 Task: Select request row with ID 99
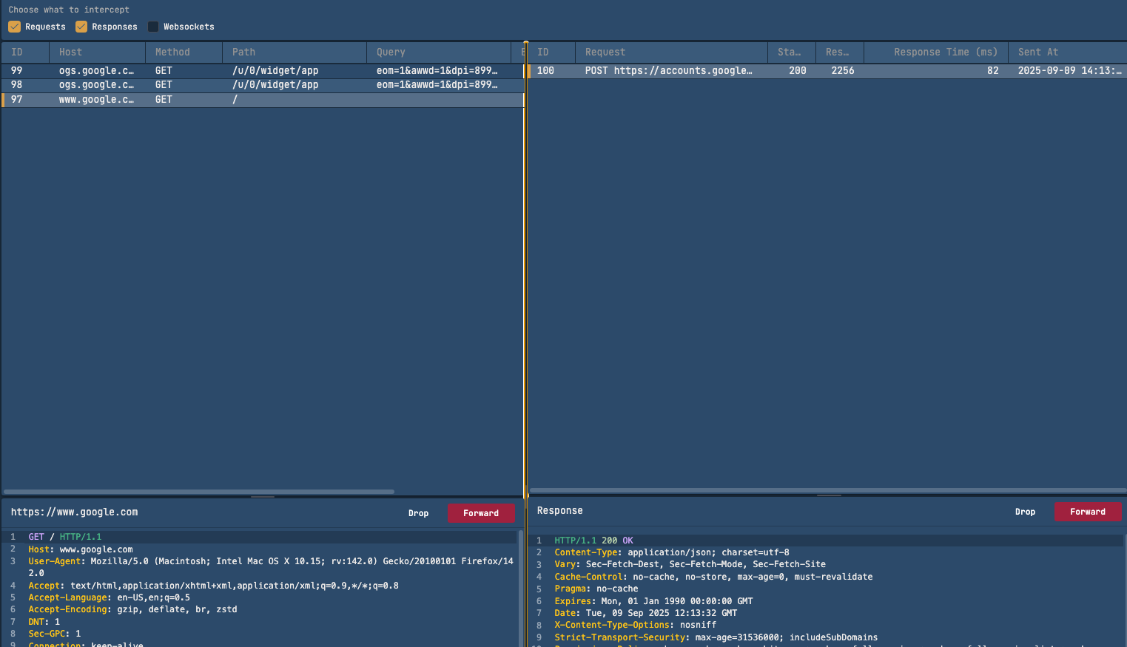(263, 71)
